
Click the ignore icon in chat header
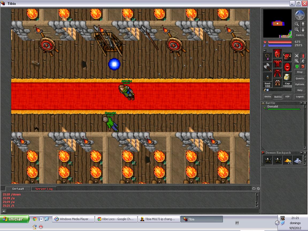click(258, 188)
